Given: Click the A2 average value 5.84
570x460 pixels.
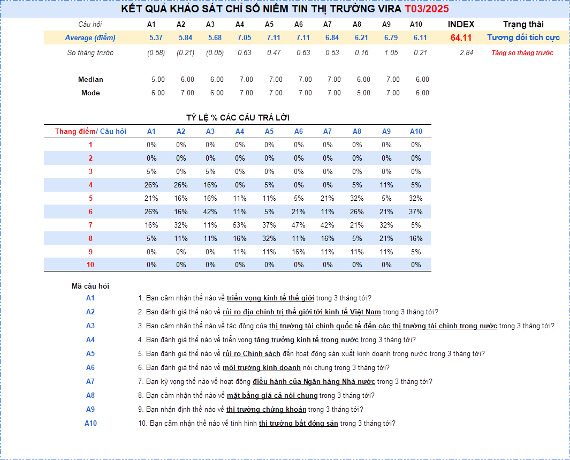Looking at the screenshot, I should [185, 38].
